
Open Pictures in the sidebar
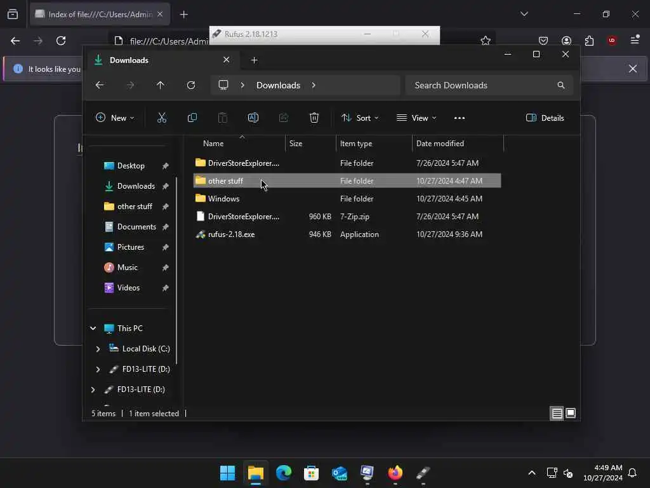pos(131,247)
